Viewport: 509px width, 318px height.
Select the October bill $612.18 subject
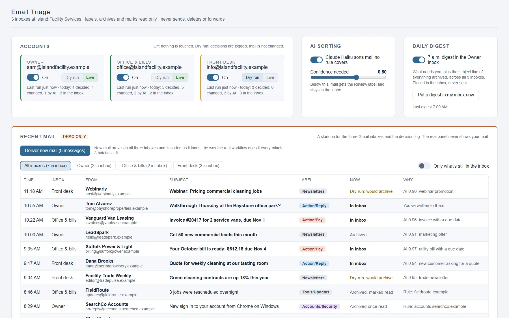tap(218, 249)
